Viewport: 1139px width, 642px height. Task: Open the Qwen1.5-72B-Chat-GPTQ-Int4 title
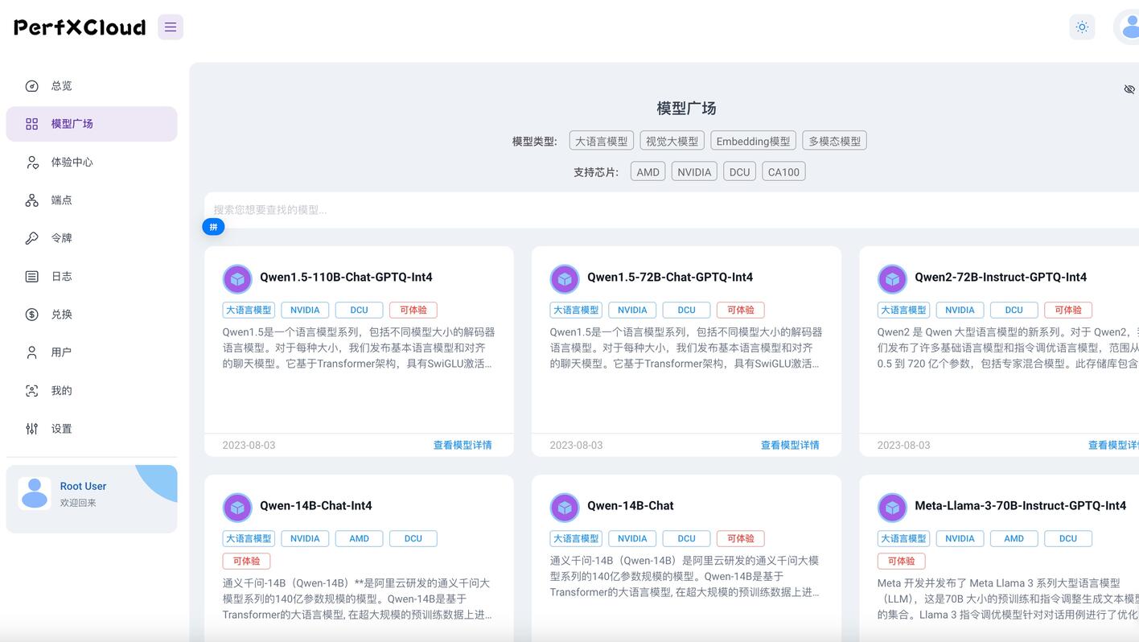[670, 277]
